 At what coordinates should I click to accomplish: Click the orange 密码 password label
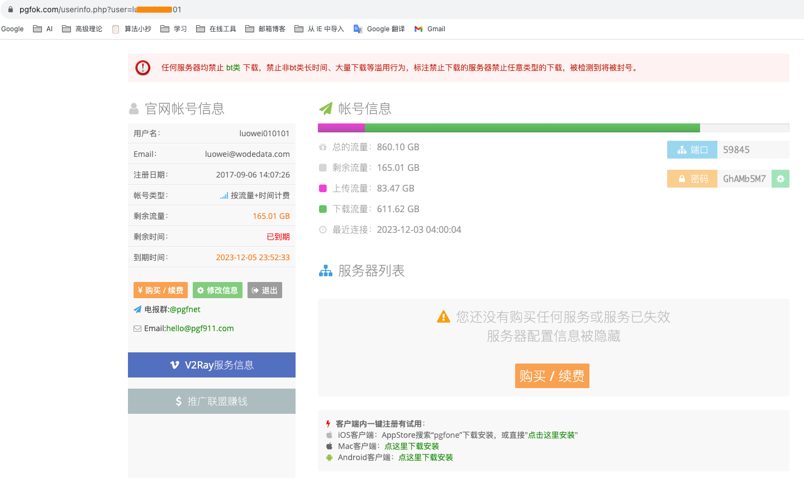[692, 179]
